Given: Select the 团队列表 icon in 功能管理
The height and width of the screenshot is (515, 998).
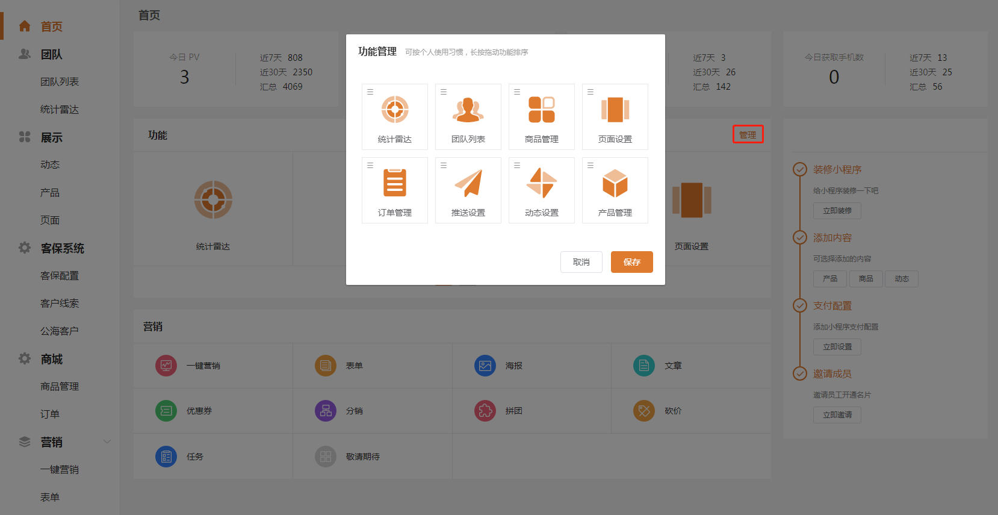Looking at the screenshot, I should [468, 110].
